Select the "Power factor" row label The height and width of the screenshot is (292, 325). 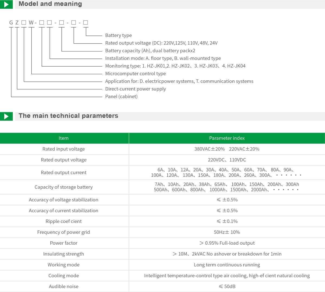64,243
